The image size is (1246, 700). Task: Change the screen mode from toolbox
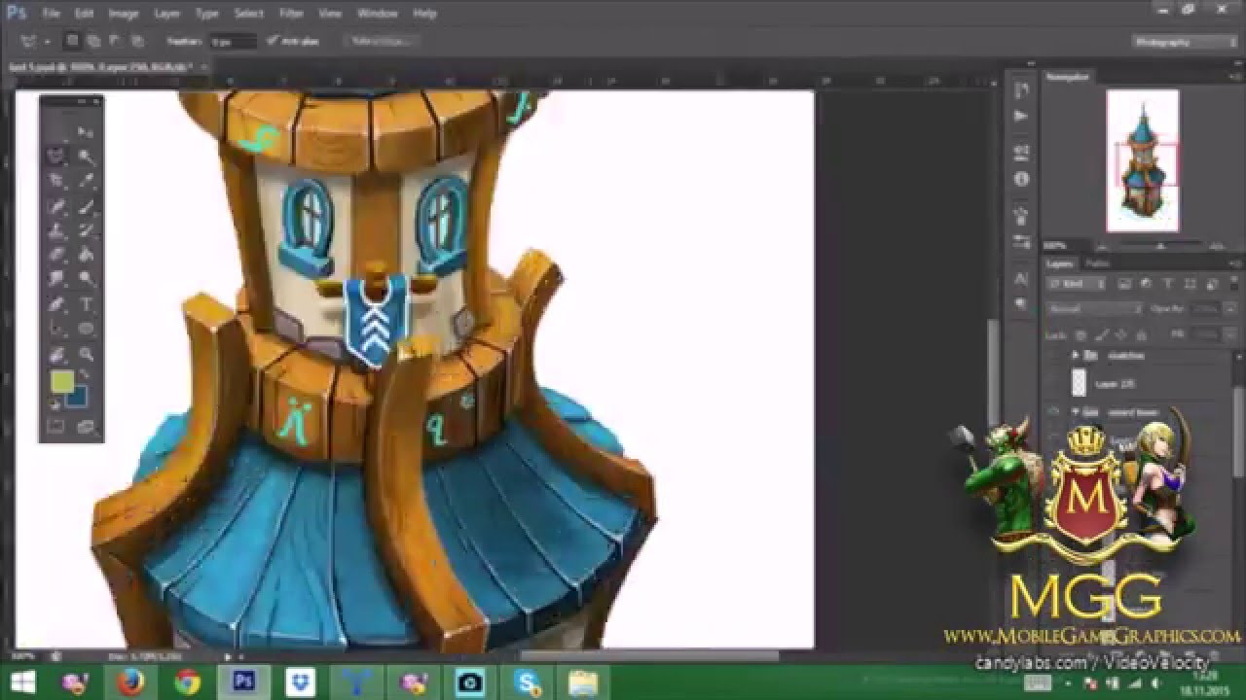click(86, 426)
